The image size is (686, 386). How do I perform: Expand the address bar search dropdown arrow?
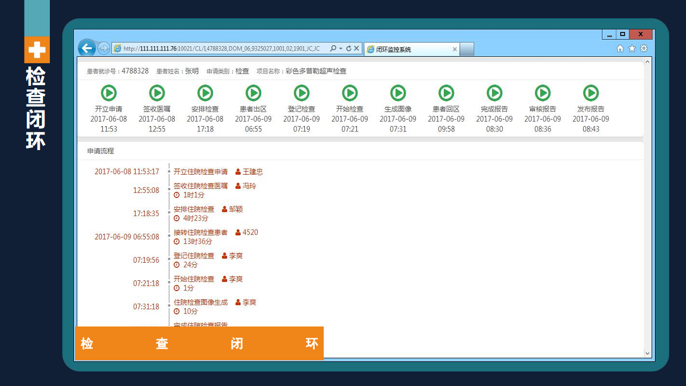pyautogui.click(x=340, y=48)
